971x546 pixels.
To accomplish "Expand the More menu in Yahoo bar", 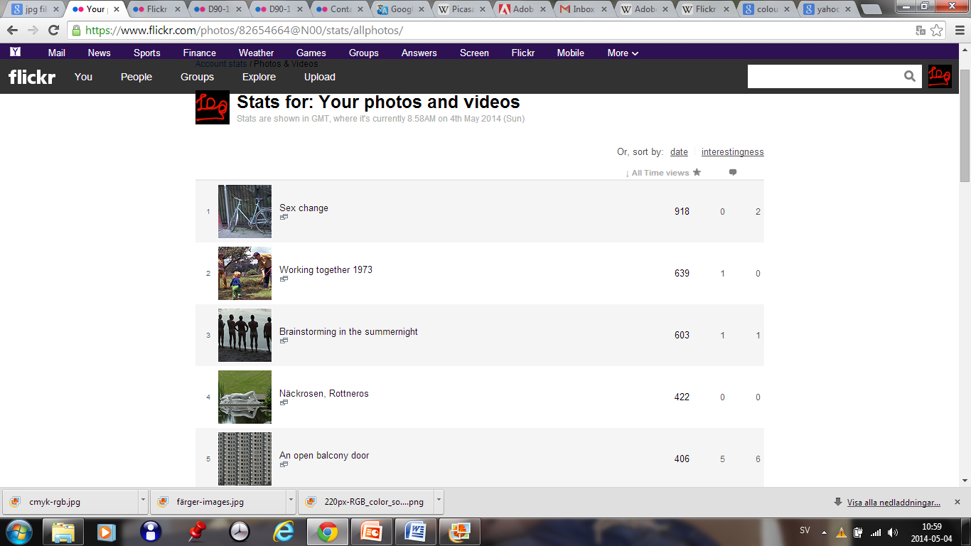I will tap(623, 53).
